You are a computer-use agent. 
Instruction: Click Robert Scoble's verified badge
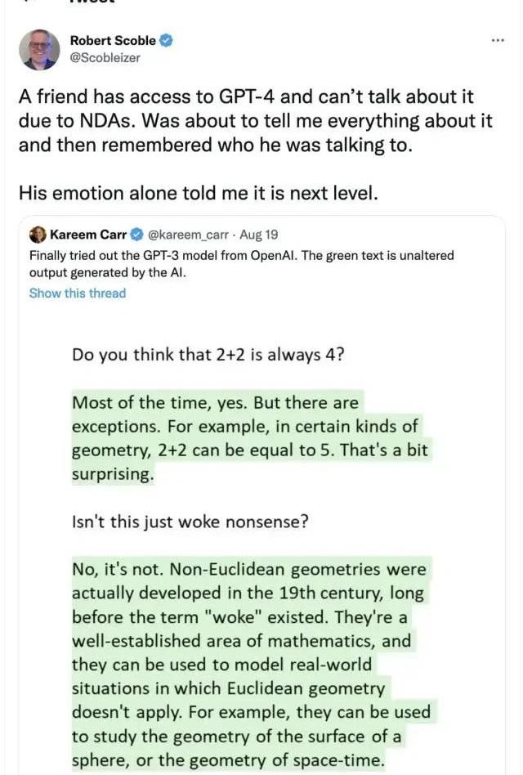point(167,41)
